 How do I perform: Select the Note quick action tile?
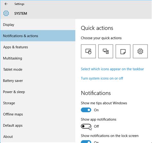coord(123,51)
